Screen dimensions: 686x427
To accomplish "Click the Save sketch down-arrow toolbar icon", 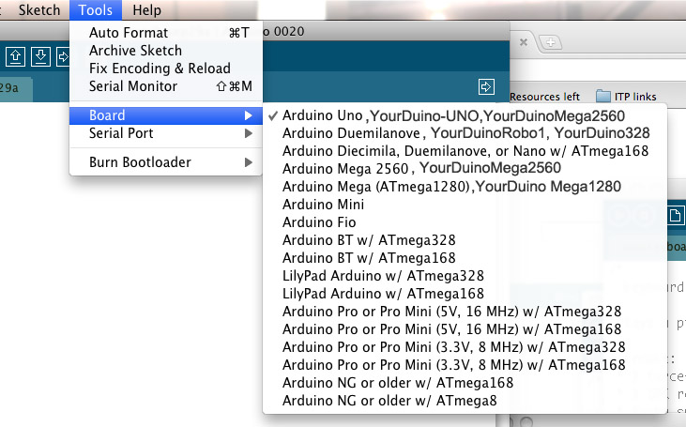I will point(40,57).
